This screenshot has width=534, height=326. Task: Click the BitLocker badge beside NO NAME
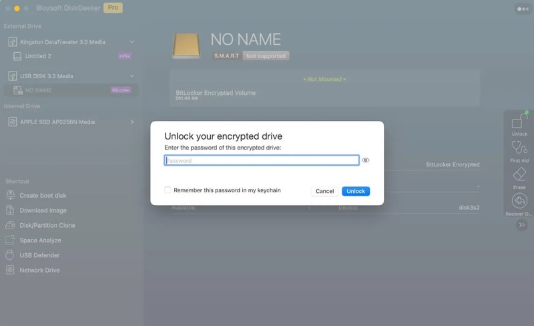pyautogui.click(x=121, y=90)
